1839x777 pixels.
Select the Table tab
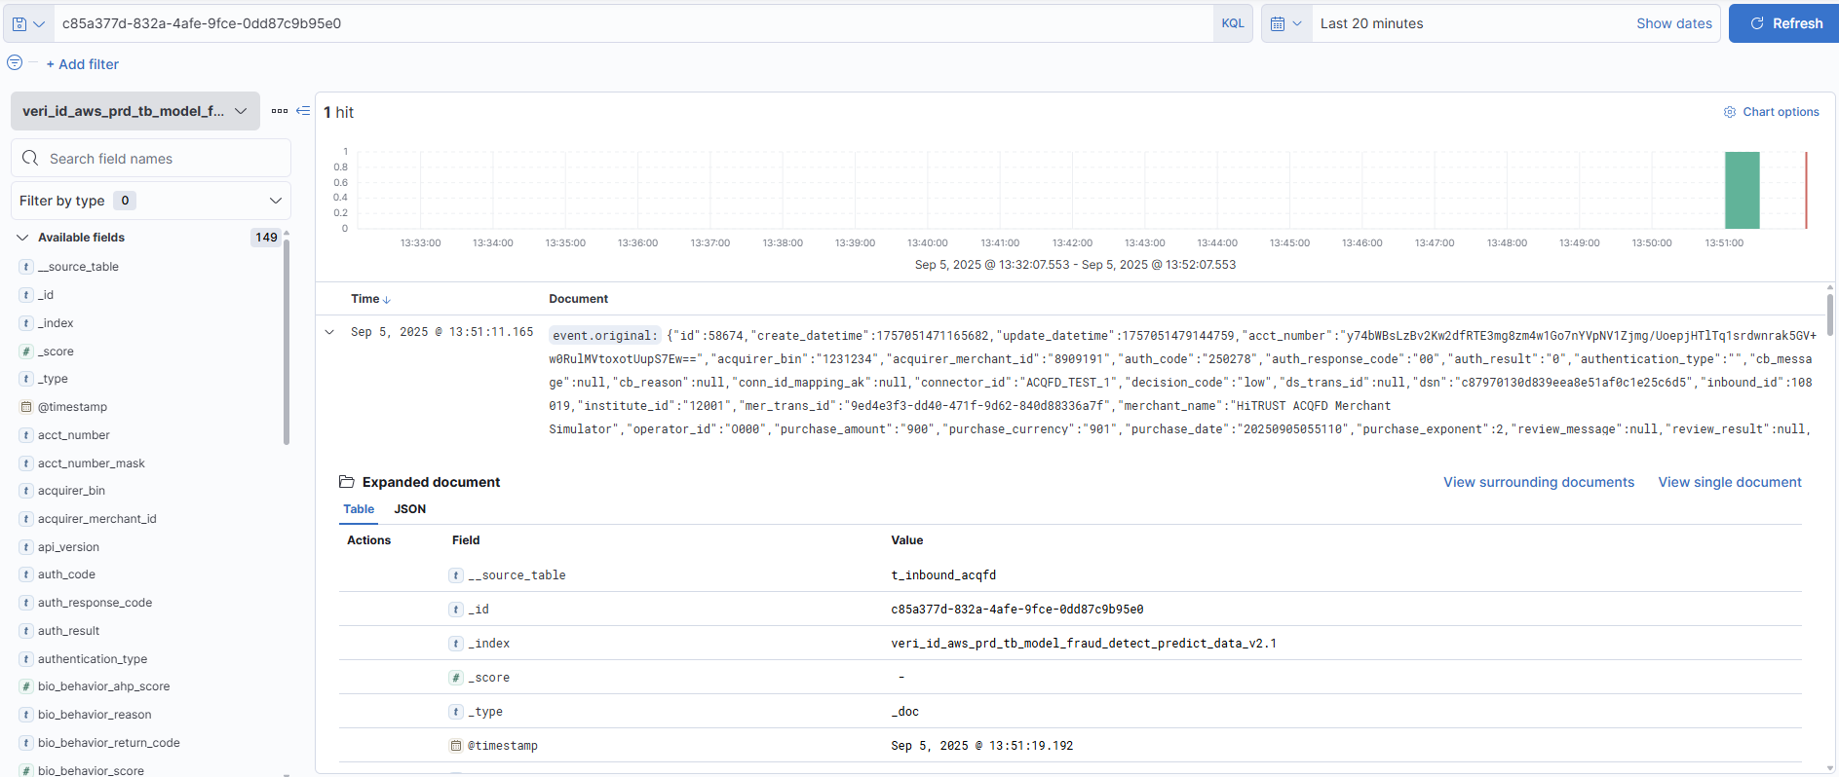pyautogui.click(x=359, y=509)
